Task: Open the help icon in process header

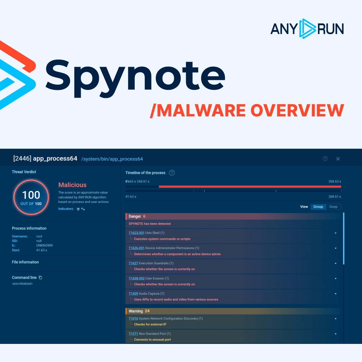Action: 325,159
